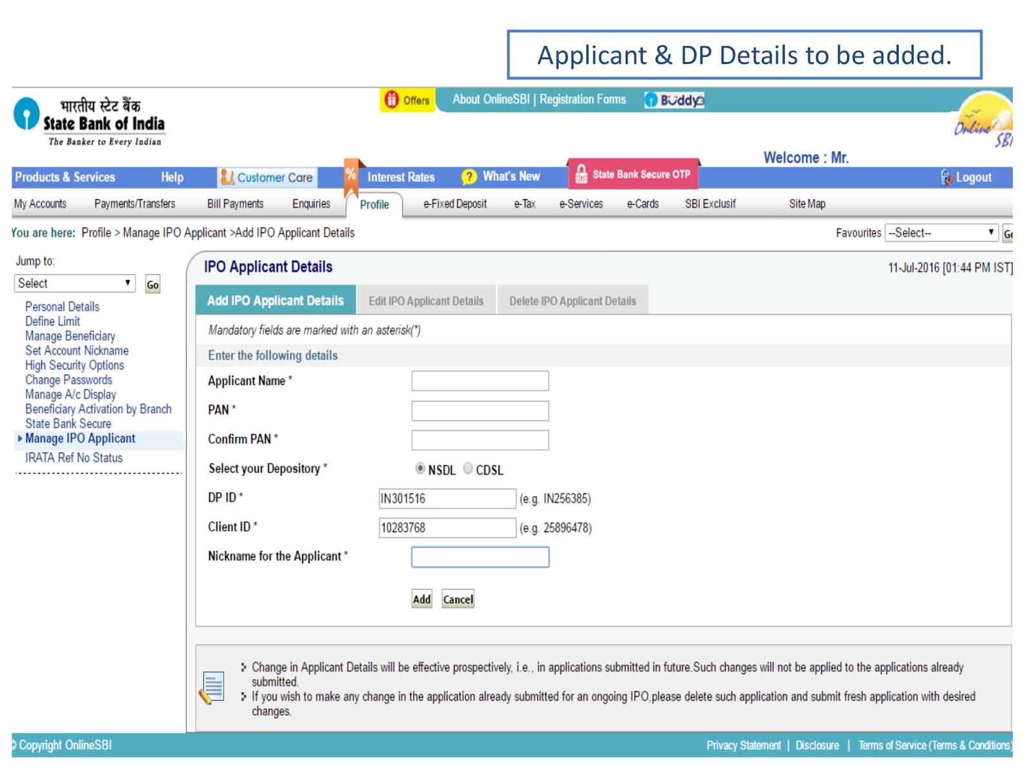Click Go next to Favourites
This screenshot has height=775, width=1033.
coord(1007,234)
